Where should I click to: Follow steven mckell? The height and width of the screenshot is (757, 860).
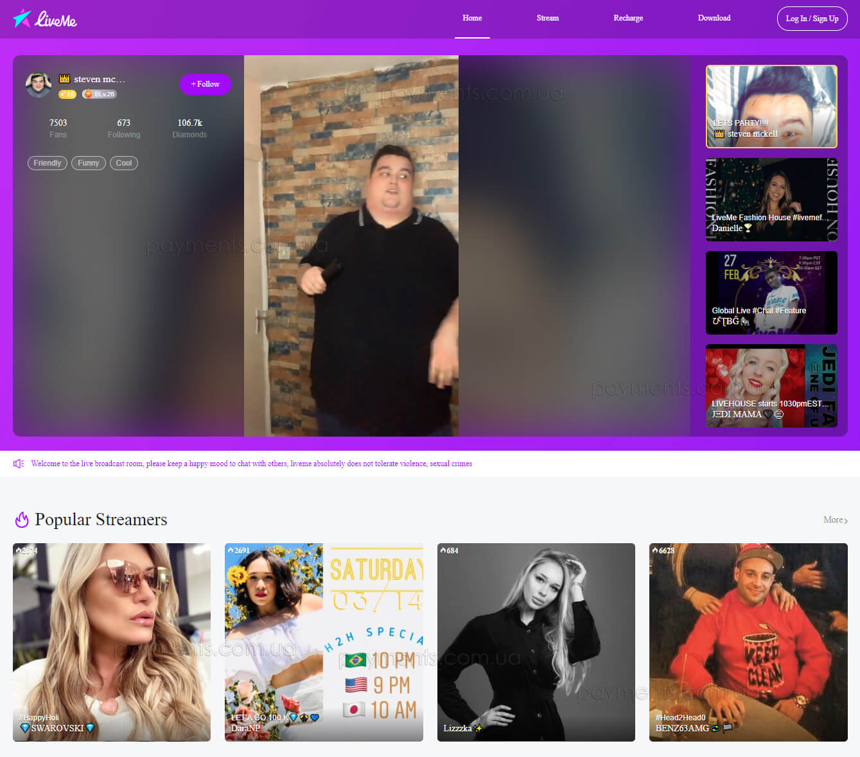click(x=205, y=84)
